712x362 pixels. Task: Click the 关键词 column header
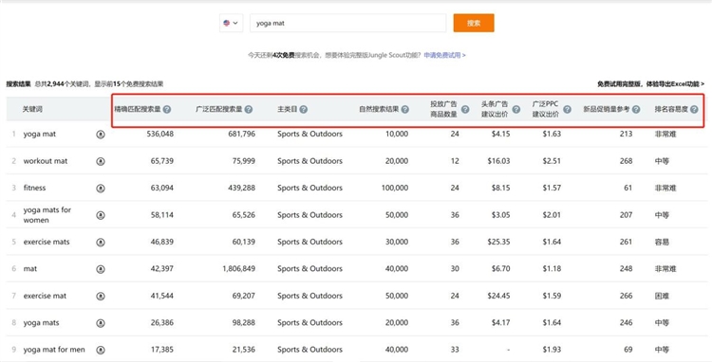(32, 109)
